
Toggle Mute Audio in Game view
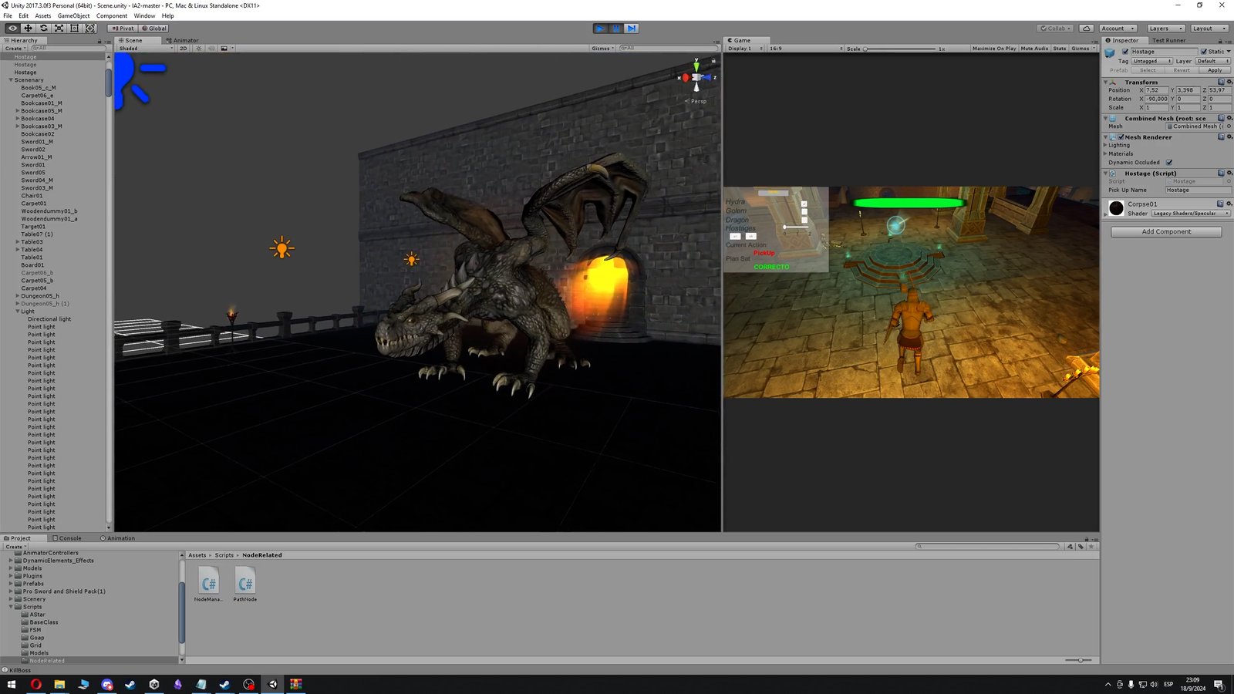(1034, 49)
